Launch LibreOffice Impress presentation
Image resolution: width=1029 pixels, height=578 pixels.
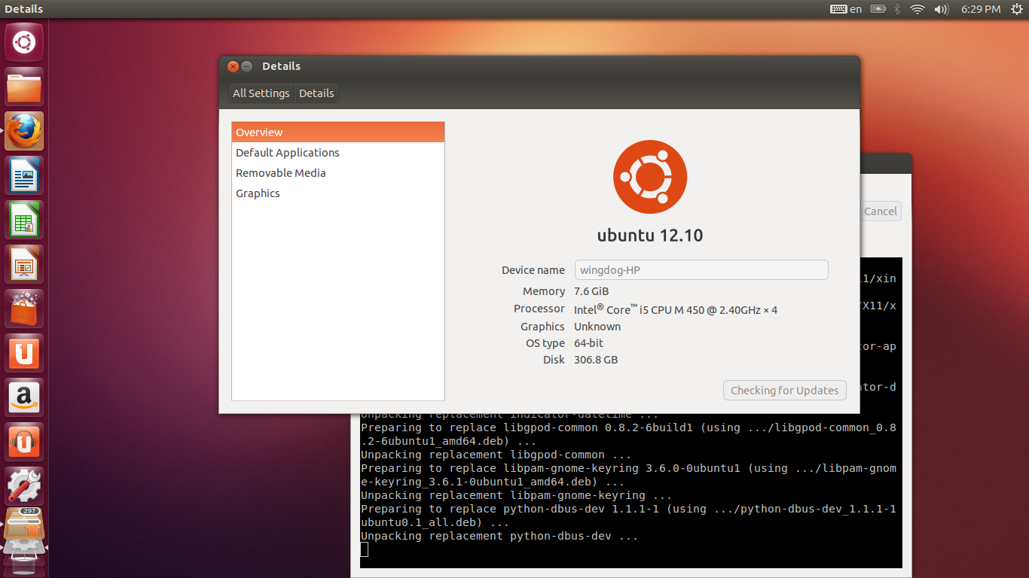click(24, 264)
